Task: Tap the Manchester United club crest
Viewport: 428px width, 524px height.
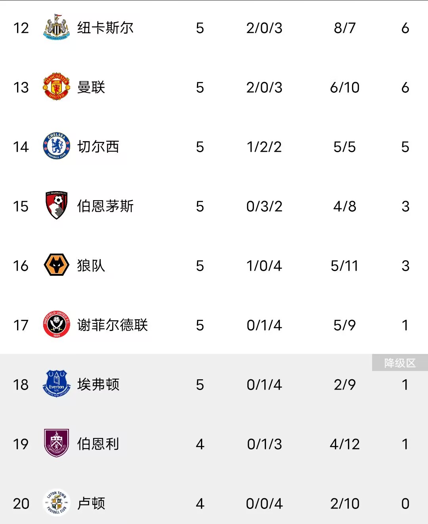Action: [57, 86]
